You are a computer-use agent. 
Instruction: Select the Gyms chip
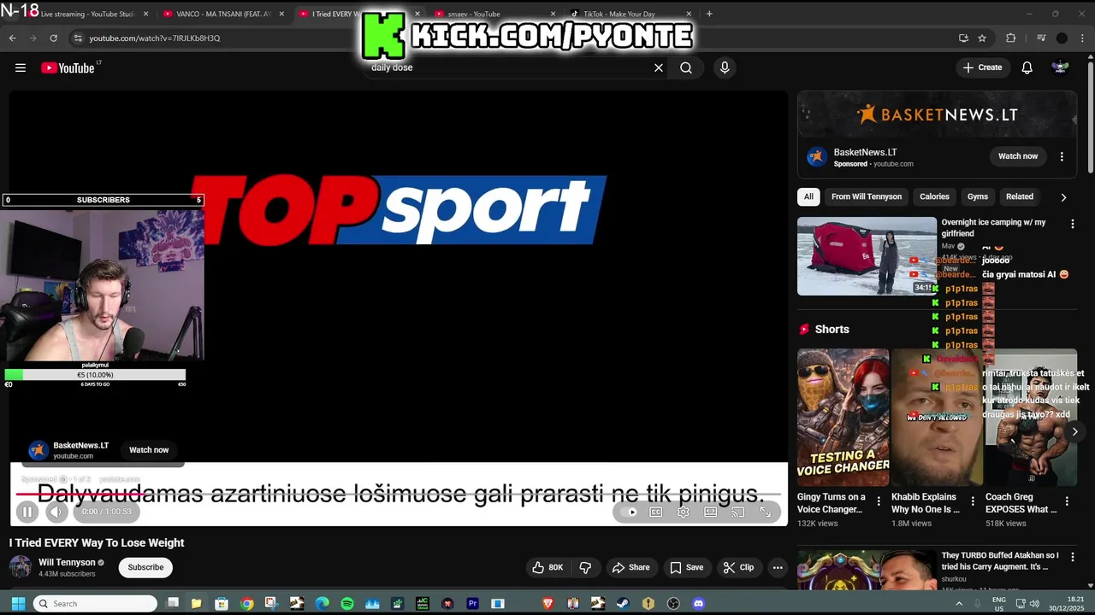tap(978, 196)
